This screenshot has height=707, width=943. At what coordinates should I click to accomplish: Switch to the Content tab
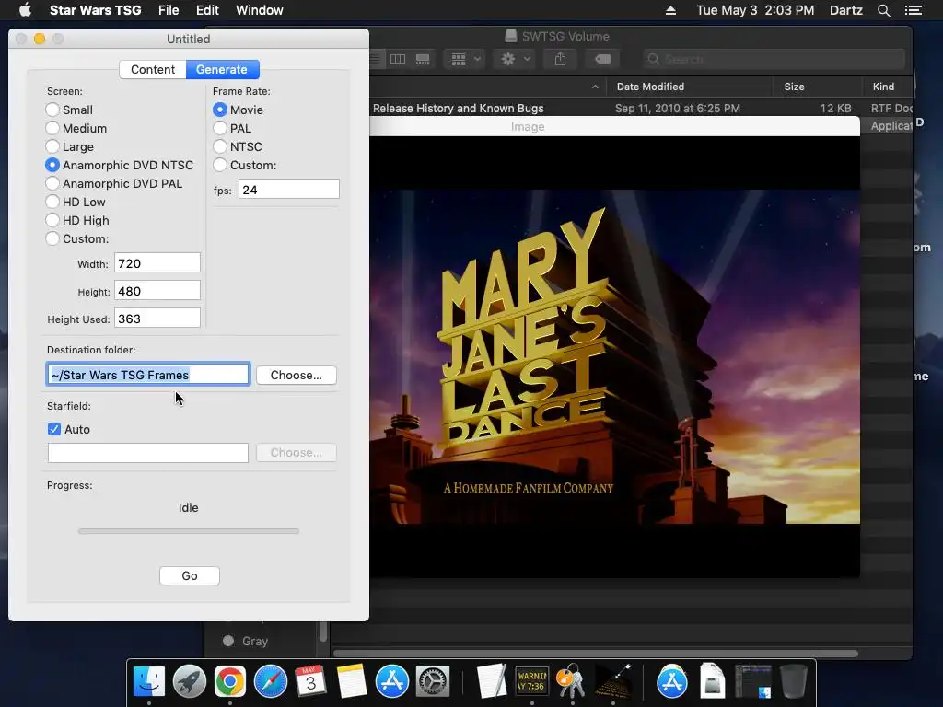point(153,69)
